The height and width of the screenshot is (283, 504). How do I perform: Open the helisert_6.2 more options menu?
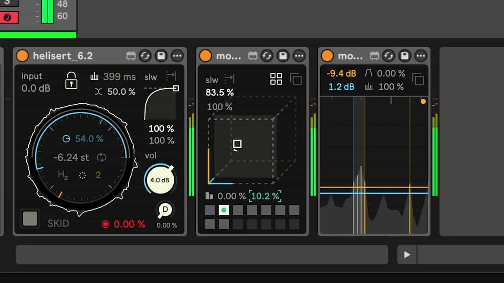point(177,56)
